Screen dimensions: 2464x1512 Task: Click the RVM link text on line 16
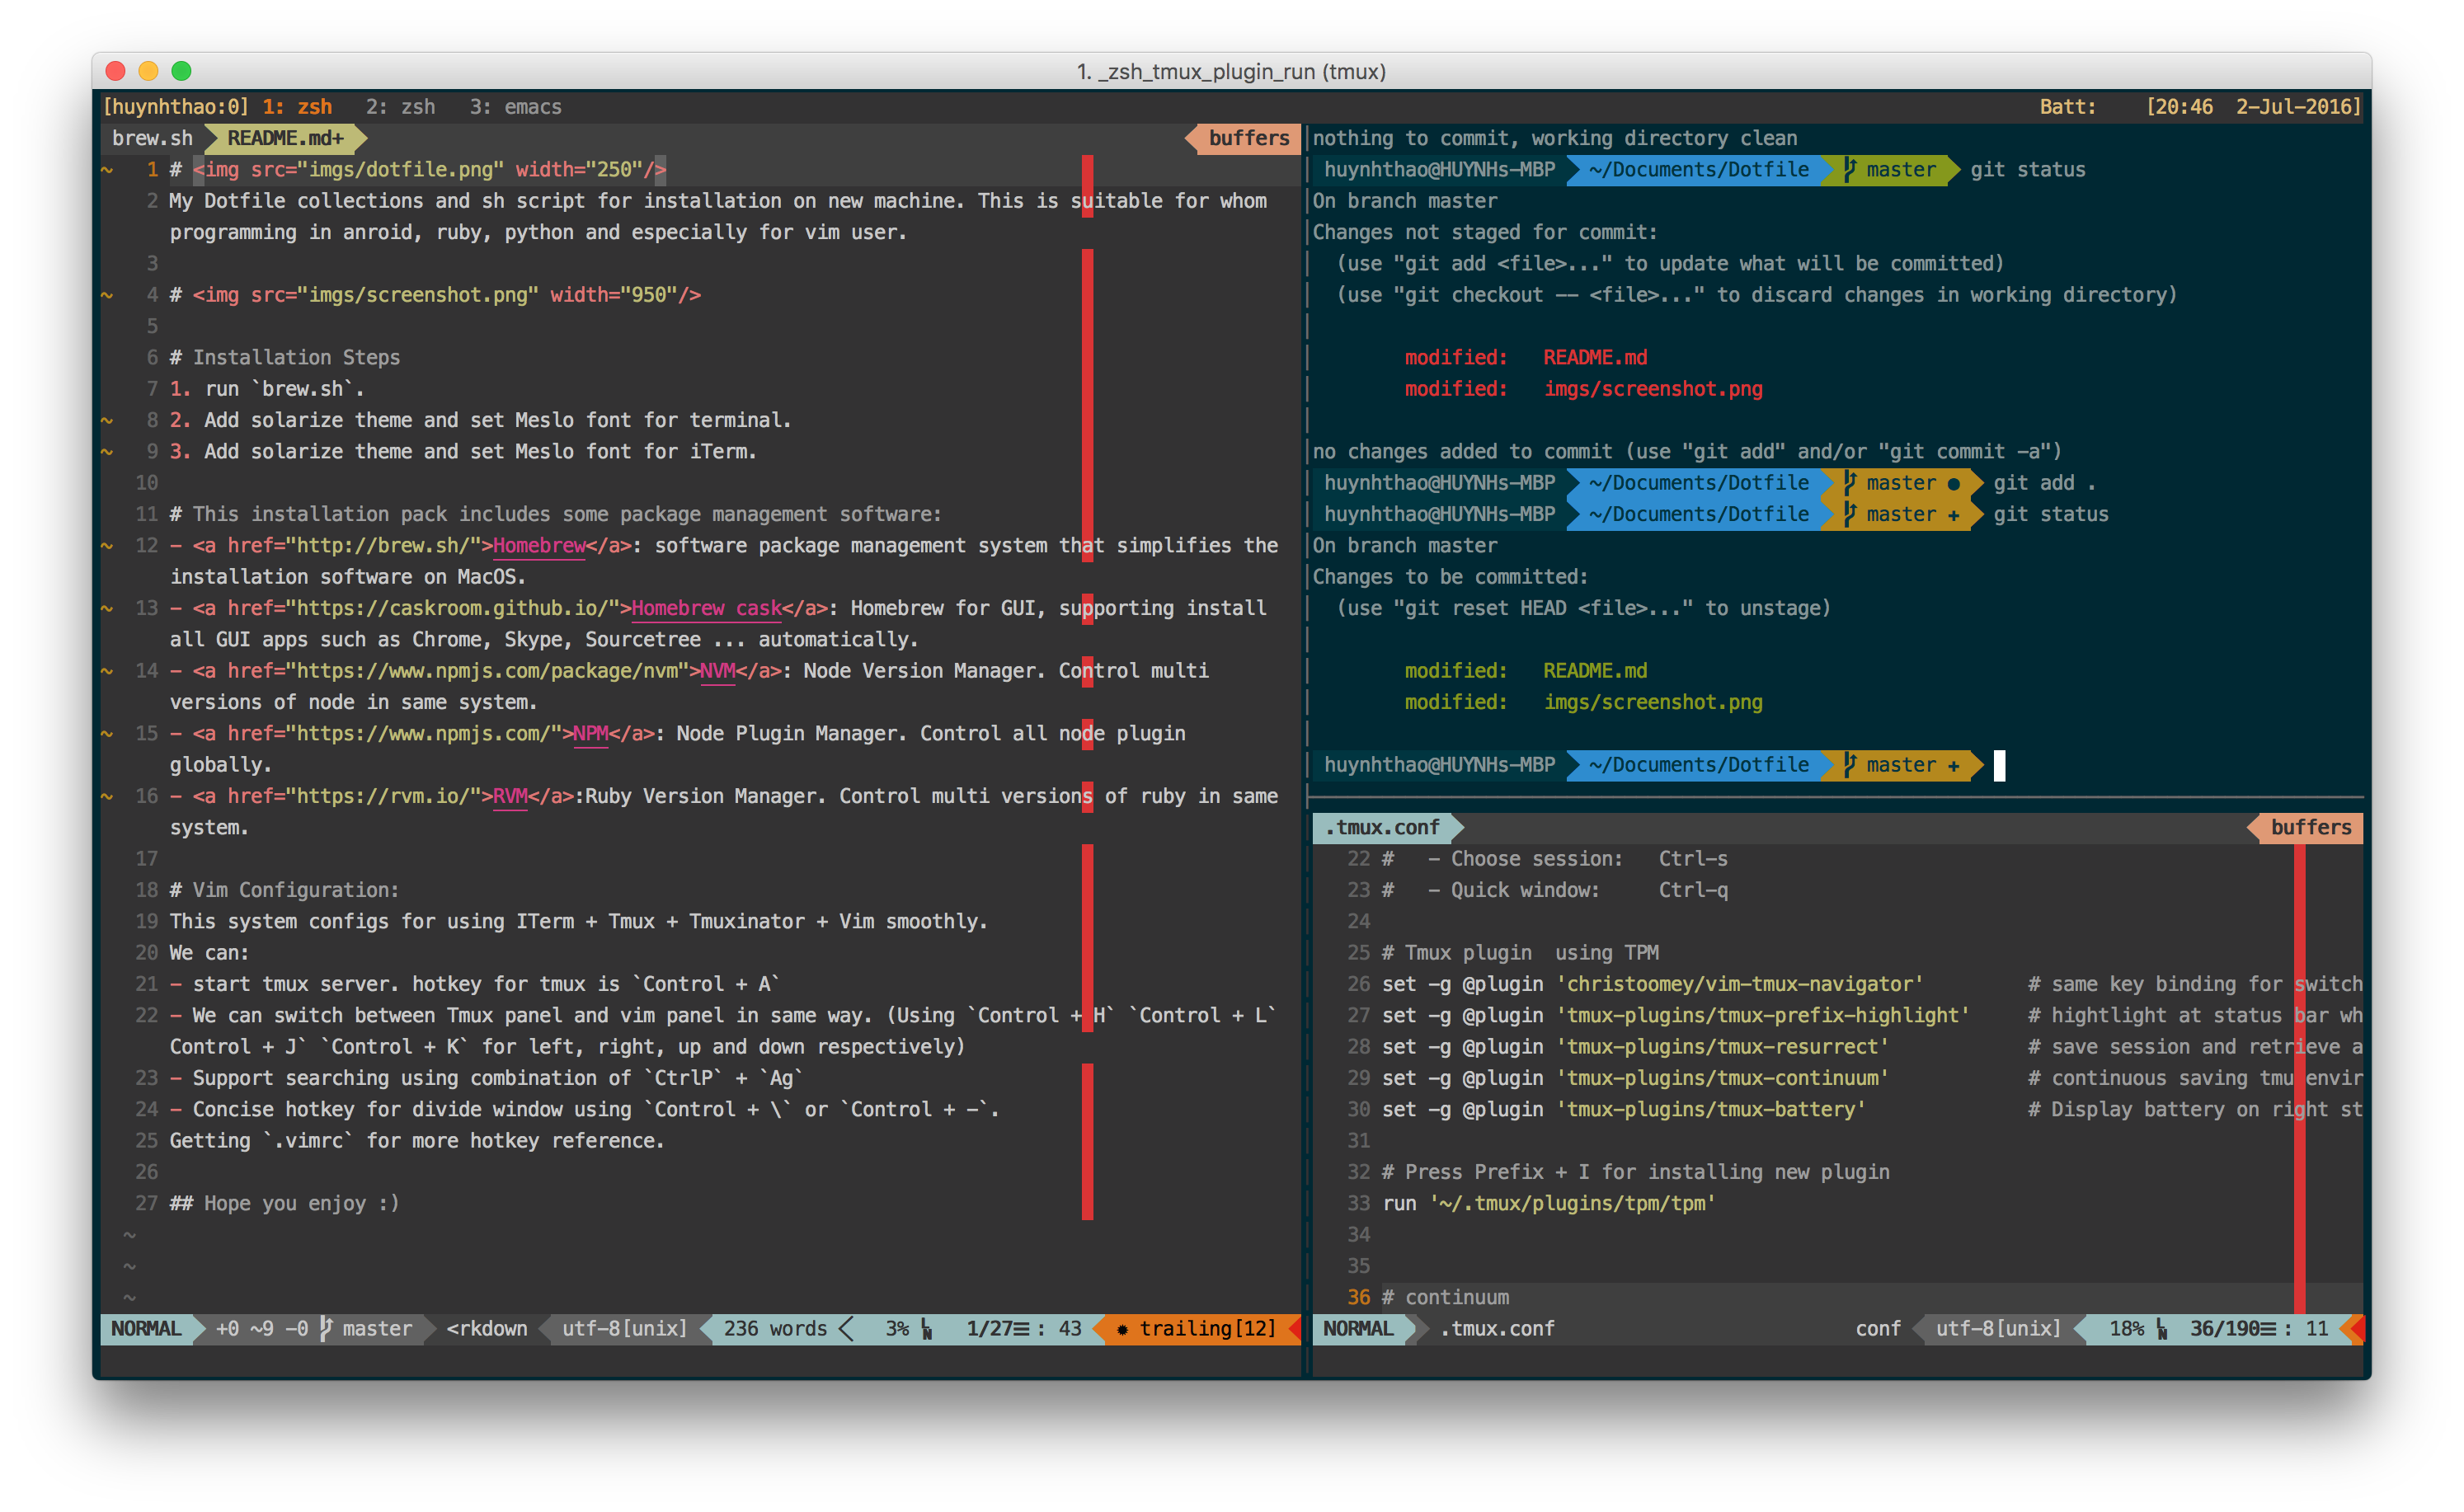[x=510, y=796]
